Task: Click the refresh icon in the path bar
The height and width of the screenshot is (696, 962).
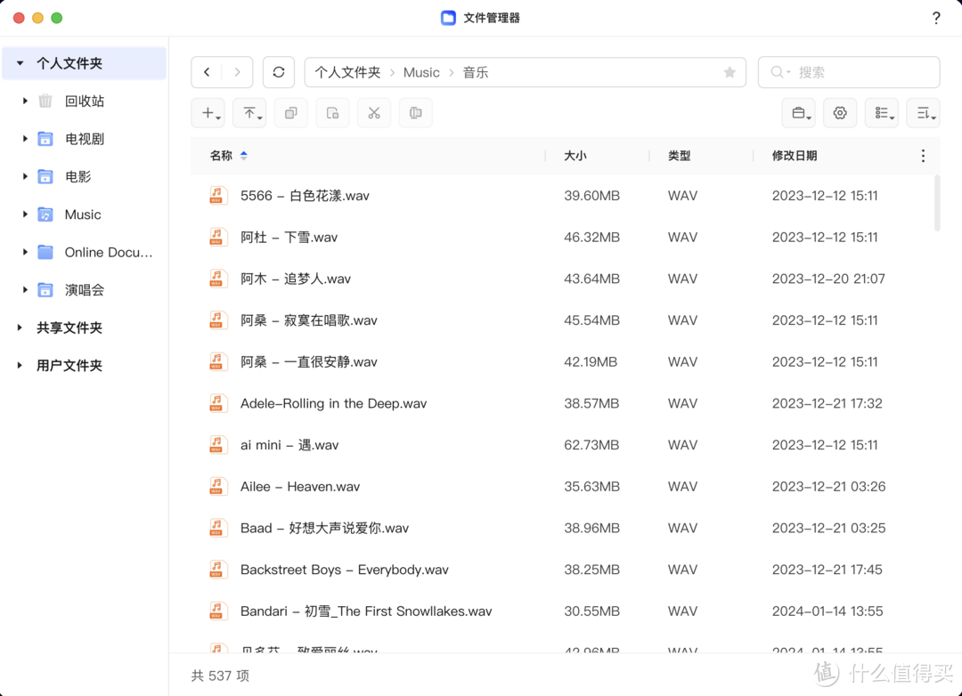Action: coord(278,72)
